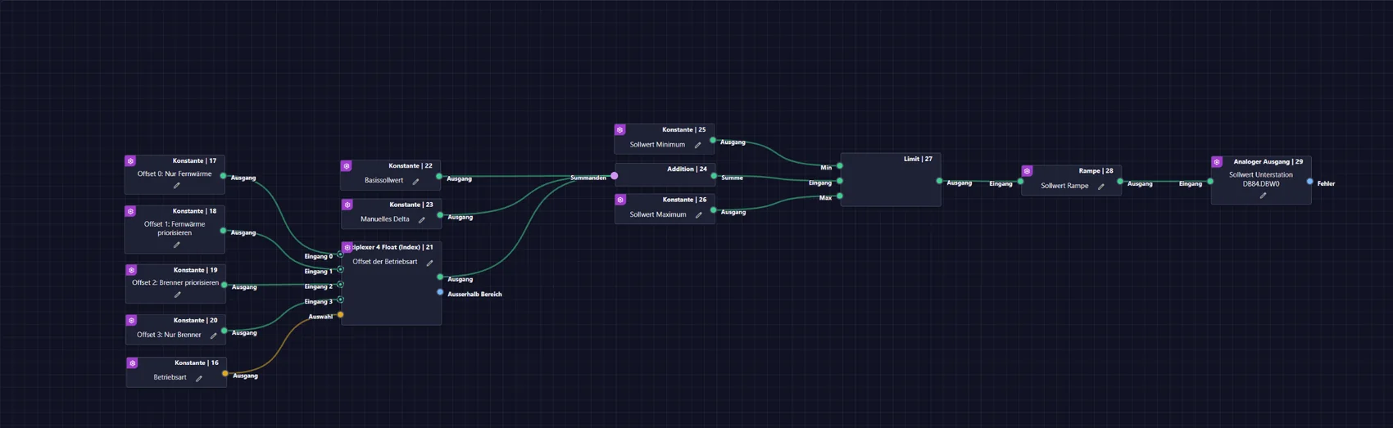Viewport: 1393px width, 428px height.
Task: Select the 'Rampe | 28' node title
Action: click(x=1096, y=171)
